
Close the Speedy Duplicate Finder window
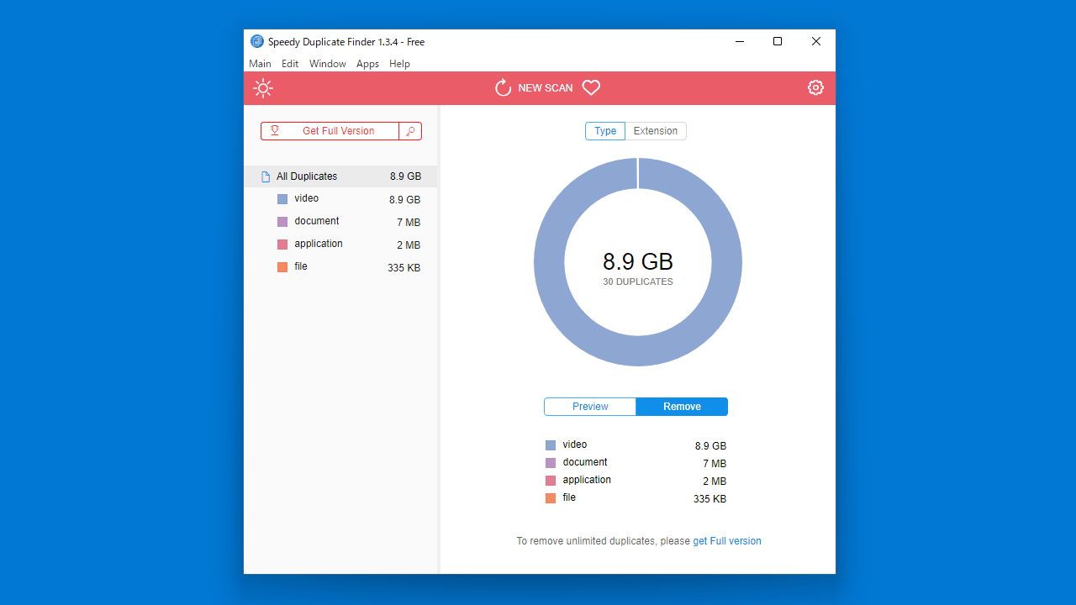816,41
